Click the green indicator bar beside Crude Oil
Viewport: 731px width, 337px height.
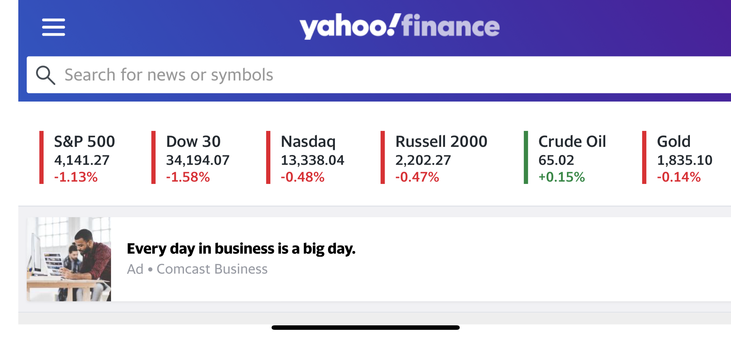[x=526, y=157]
